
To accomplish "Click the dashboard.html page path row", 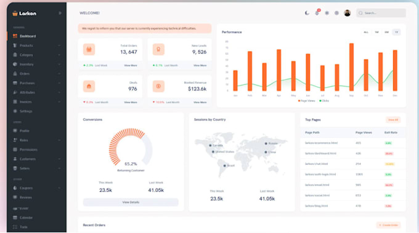I will point(352,153).
